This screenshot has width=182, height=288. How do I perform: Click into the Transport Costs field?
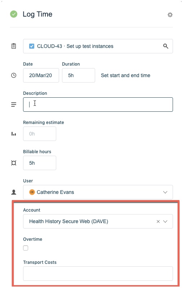(98, 274)
